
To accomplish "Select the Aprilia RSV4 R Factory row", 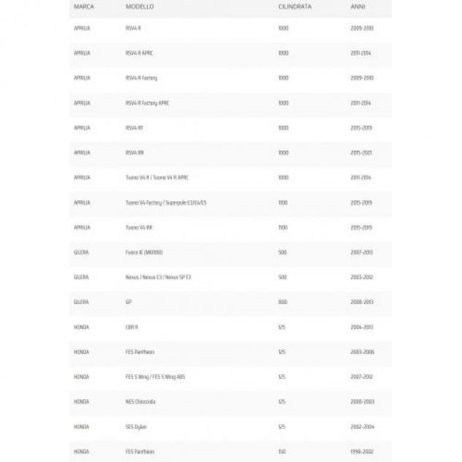I will (231, 78).
